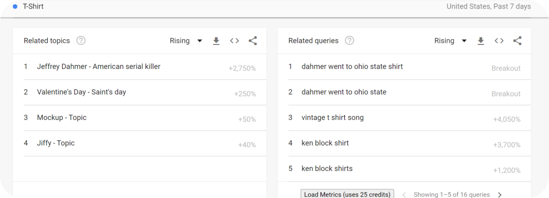This screenshot has height=198, width=549.
Task: Open help icon next to Related topics
Action: 81,41
